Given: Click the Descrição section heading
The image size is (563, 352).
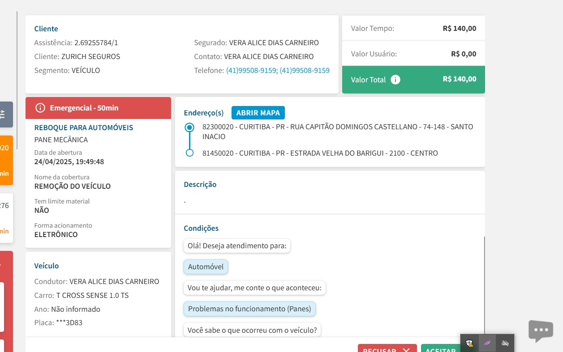Looking at the screenshot, I should pos(200,184).
